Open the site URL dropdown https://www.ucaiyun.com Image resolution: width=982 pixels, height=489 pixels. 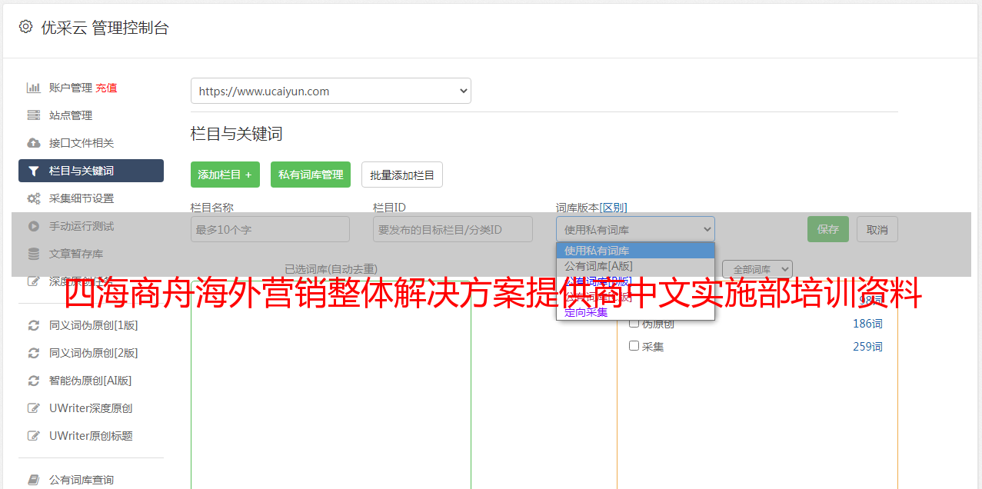point(331,91)
